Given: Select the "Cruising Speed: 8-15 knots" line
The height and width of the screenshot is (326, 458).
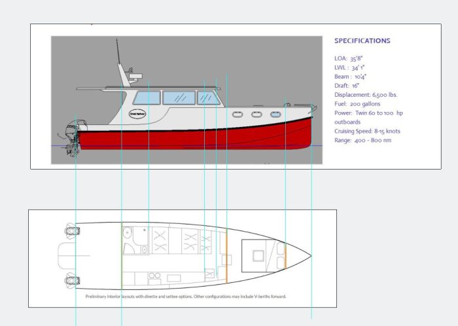Looking at the screenshot, I should [x=367, y=131].
